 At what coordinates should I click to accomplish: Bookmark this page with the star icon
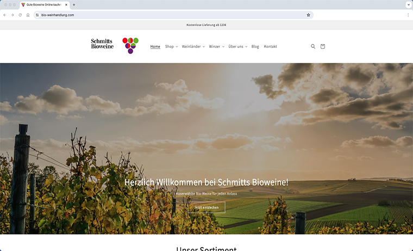(309, 15)
